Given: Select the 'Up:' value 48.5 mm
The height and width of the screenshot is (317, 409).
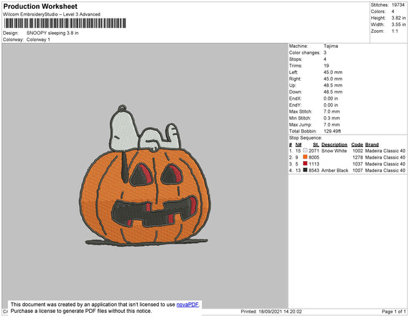Looking at the screenshot, I should tap(333, 85).
